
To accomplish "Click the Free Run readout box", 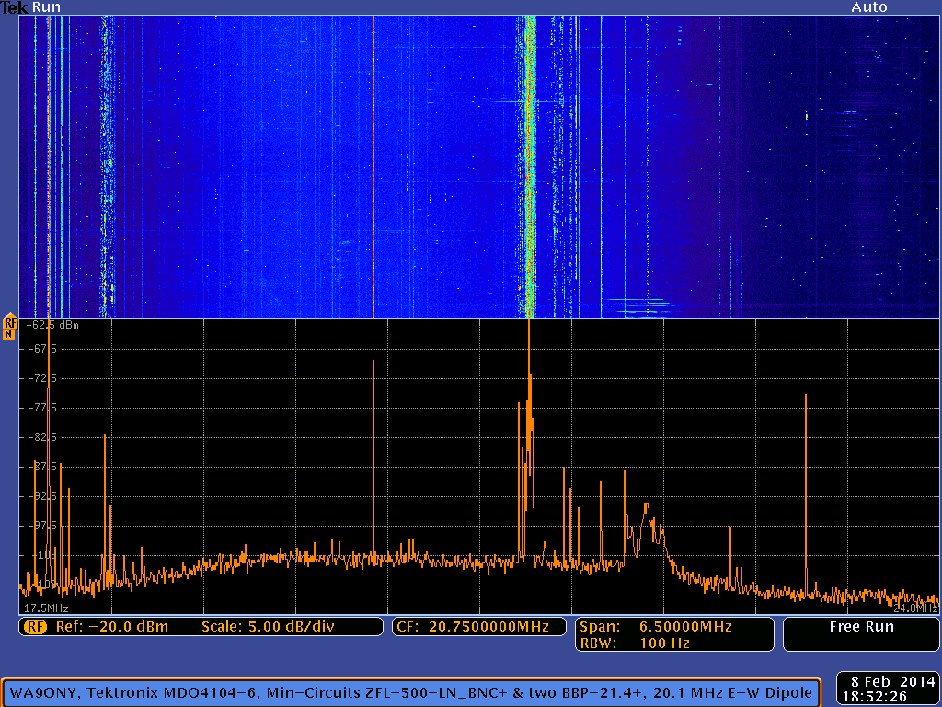I will 861,634.
